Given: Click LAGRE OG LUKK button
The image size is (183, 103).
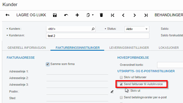Looking at the screenshot, I should pos(31,15).
